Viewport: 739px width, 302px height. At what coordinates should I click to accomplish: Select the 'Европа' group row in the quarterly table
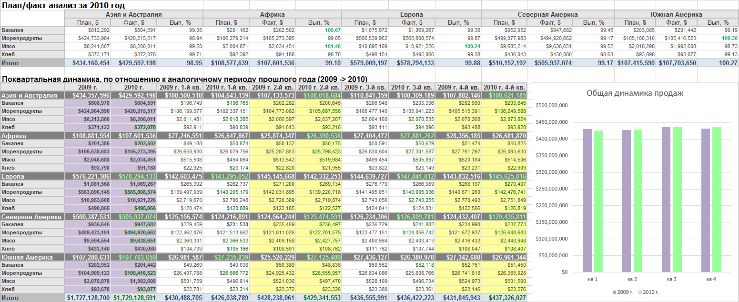pos(263,176)
